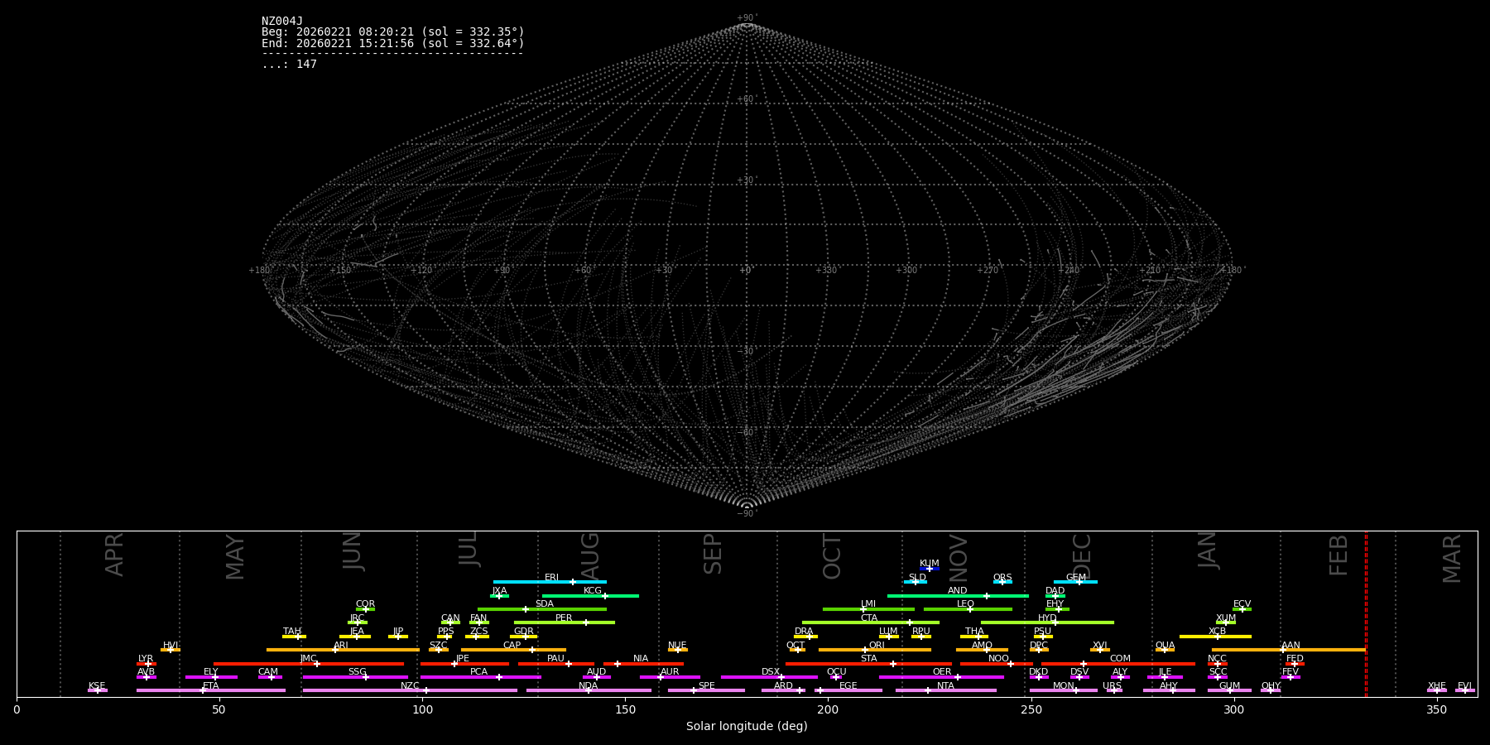Click the DSX shower label
This screenshot has height=745, width=1490.
tap(771, 671)
